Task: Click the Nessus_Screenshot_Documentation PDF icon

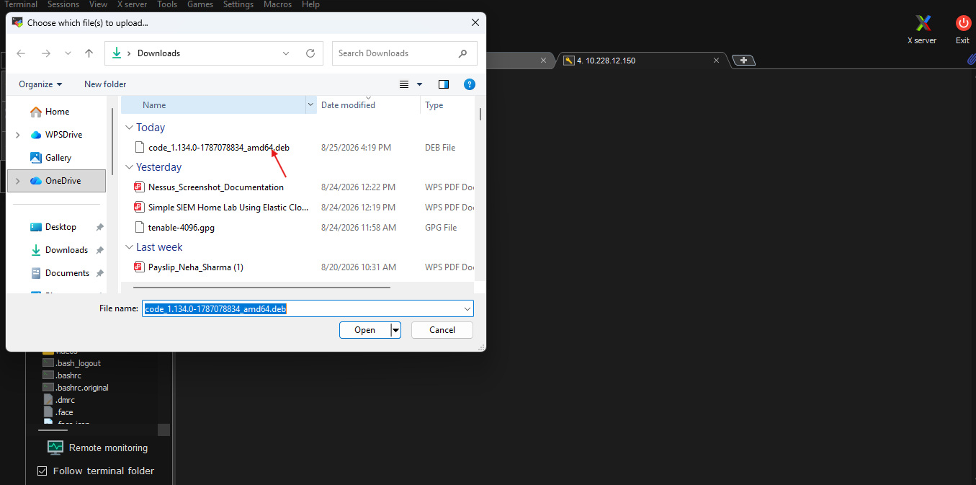Action: (x=140, y=187)
